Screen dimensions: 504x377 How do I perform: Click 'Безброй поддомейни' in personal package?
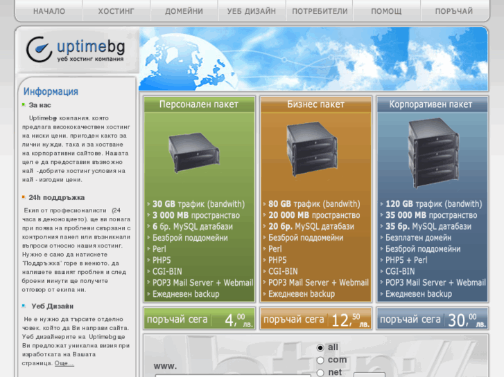pyautogui.click(x=190, y=238)
